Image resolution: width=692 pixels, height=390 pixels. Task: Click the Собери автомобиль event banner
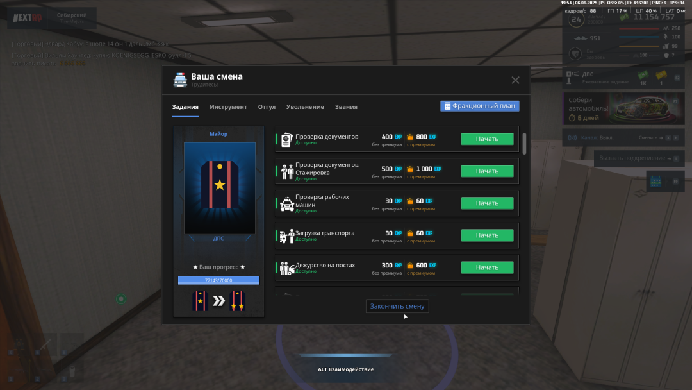pyautogui.click(x=623, y=108)
